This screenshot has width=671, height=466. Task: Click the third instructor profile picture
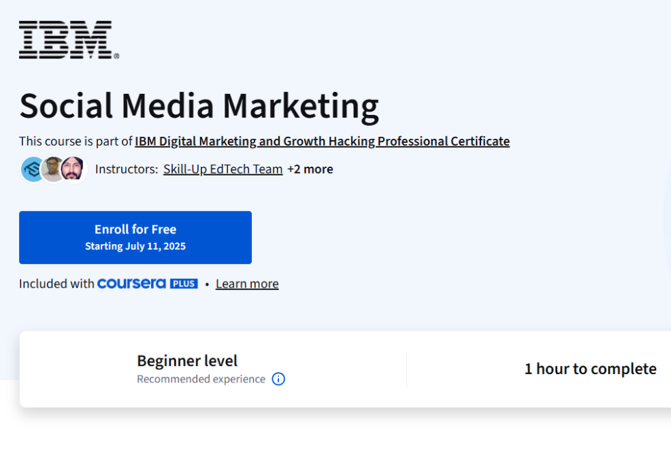(71, 169)
